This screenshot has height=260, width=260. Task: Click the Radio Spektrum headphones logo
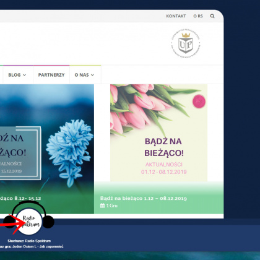pos(28,219)
